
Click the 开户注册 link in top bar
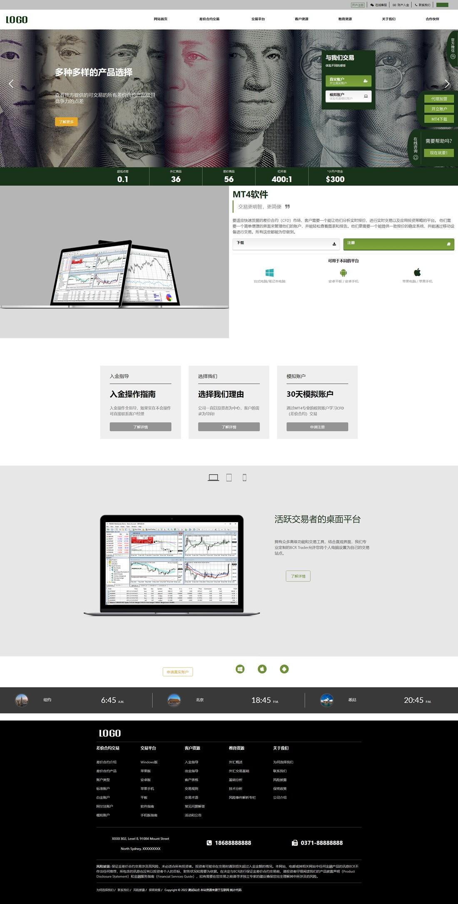[x=357, y=5]
